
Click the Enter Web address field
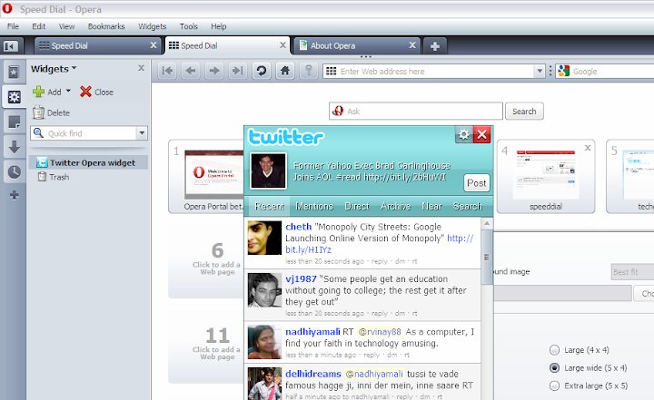[436, 72]
